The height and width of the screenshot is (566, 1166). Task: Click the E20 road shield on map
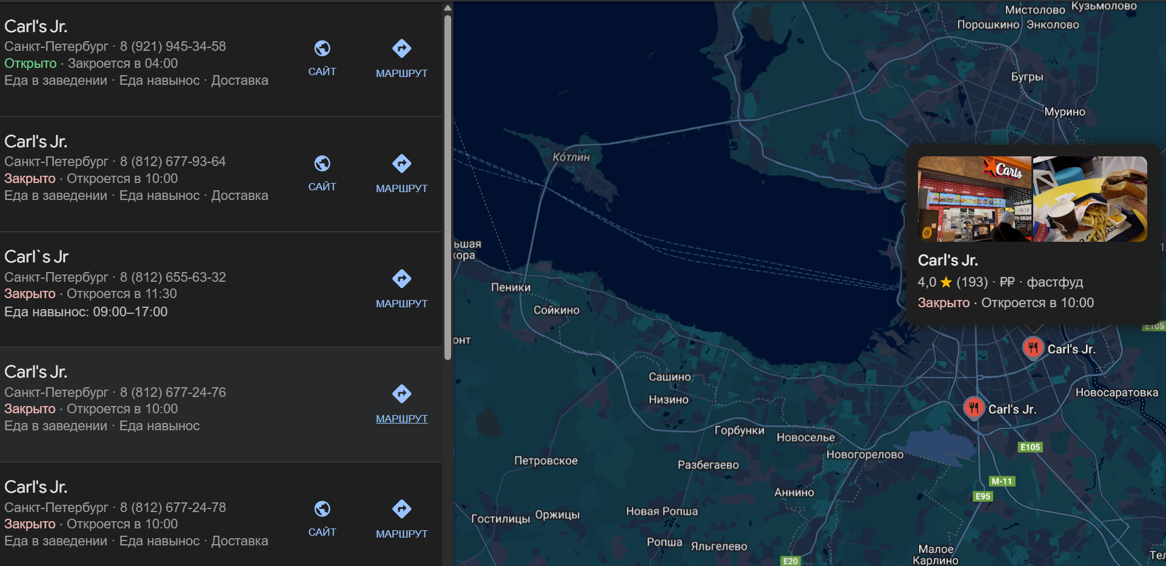(x=791, y=561)
